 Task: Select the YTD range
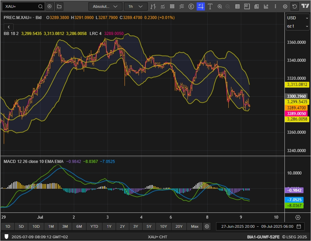tap(94, 226)
